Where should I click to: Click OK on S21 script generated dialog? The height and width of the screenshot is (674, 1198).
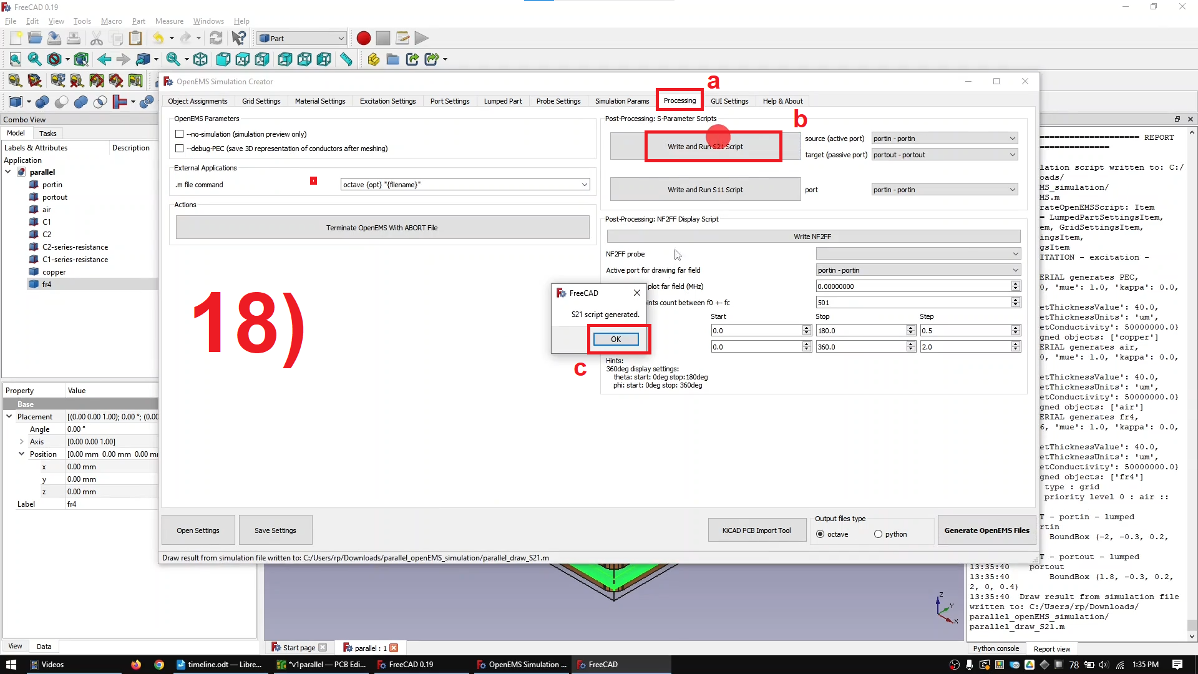(616, 339)
